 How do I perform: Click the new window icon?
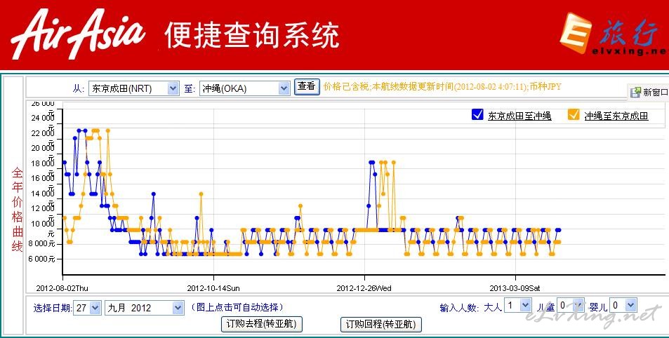coord(636,92)
